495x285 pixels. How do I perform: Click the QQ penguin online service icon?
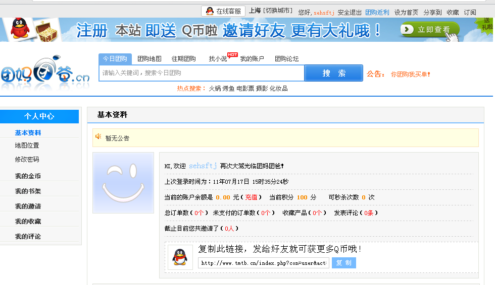click(x=210, y=11)
